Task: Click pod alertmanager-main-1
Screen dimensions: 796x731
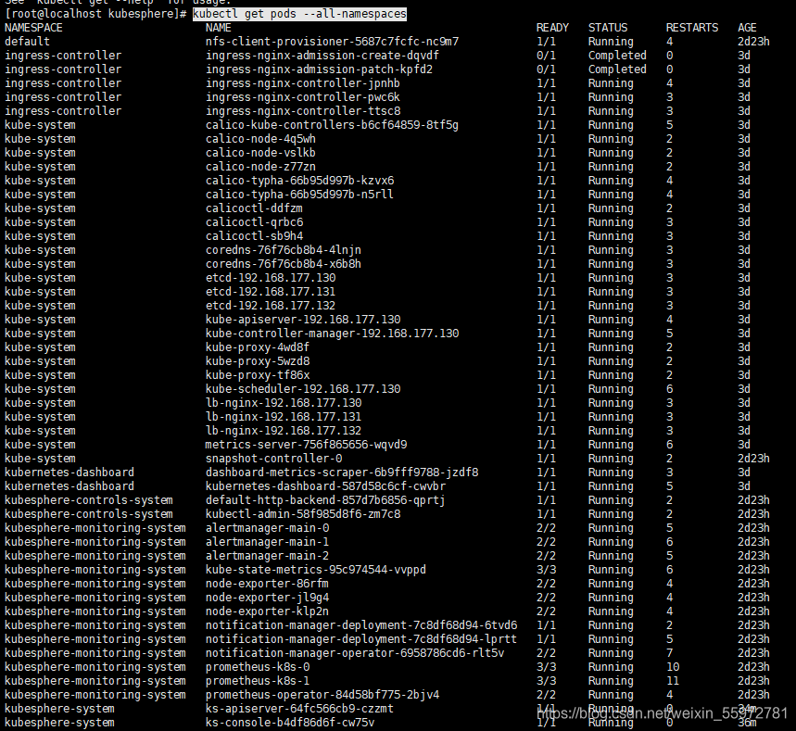Action: tap(267, 542)
